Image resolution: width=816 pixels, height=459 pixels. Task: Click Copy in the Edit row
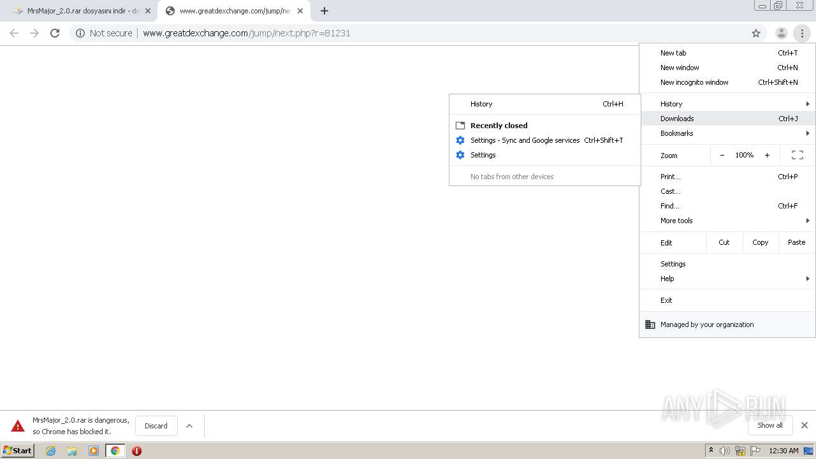pyautogui.click(x=761, y=242)
